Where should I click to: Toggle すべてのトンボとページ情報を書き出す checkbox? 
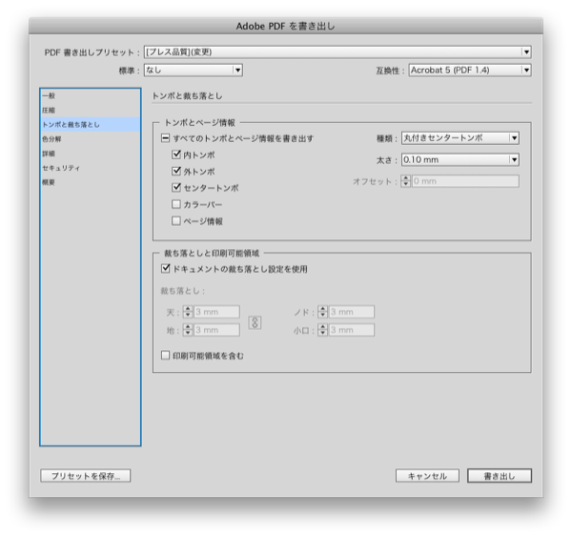[x=164, y=138]
